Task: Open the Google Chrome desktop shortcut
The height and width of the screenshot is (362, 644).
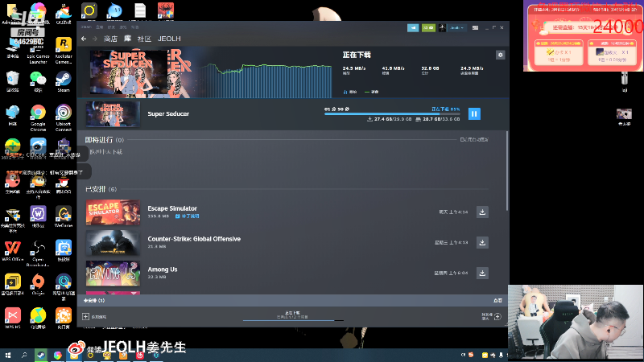Action: (38, 117)
